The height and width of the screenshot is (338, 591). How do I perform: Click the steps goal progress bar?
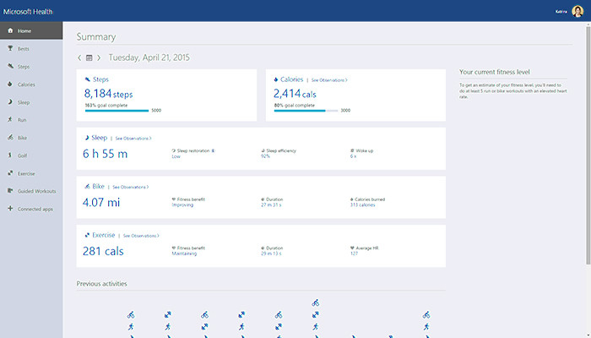pyautogui.click(x=117, y=111)
